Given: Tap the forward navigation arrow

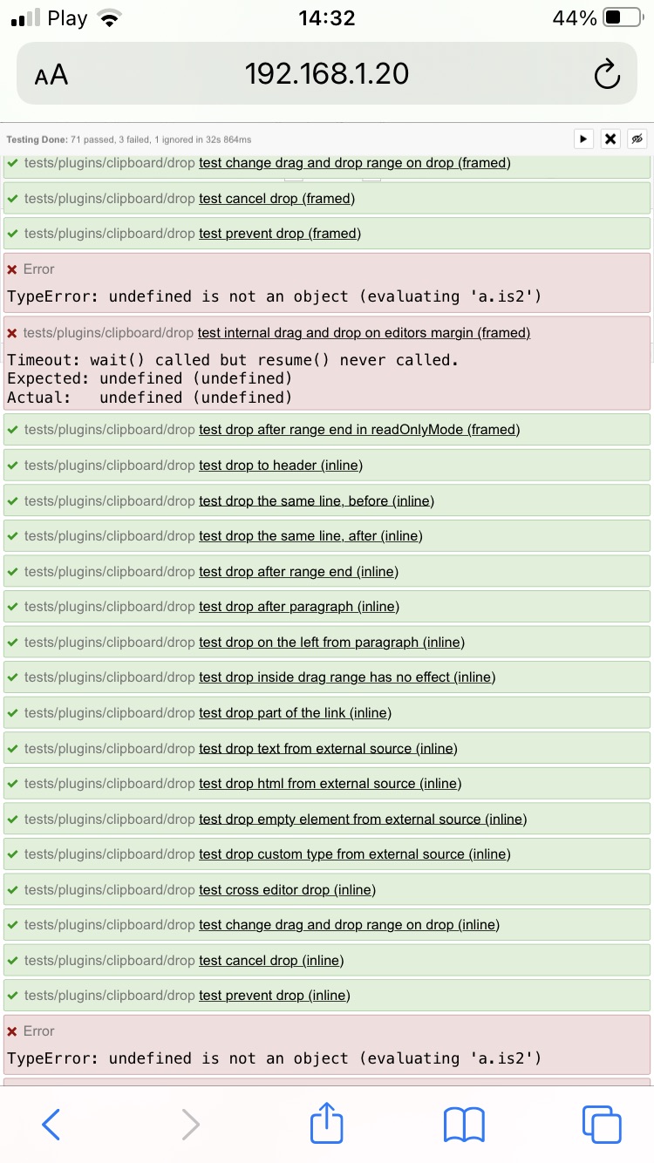Looking at the screenshot, I should [x=189, y=1125].
